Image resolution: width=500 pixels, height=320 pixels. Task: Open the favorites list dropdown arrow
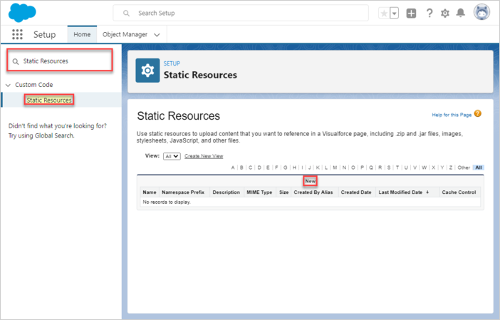click(394, 13)
